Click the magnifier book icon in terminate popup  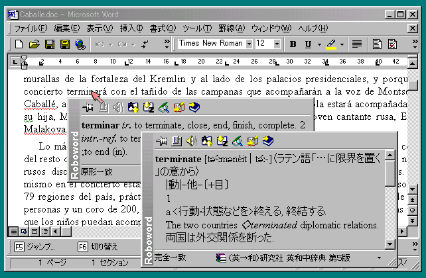click(237, 141)
